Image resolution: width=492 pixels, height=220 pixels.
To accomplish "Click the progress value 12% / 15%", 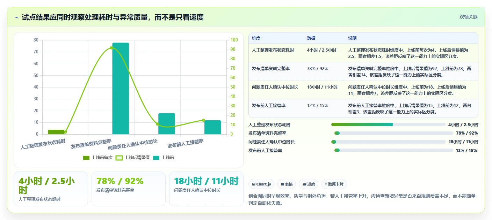I will point(466,151).
